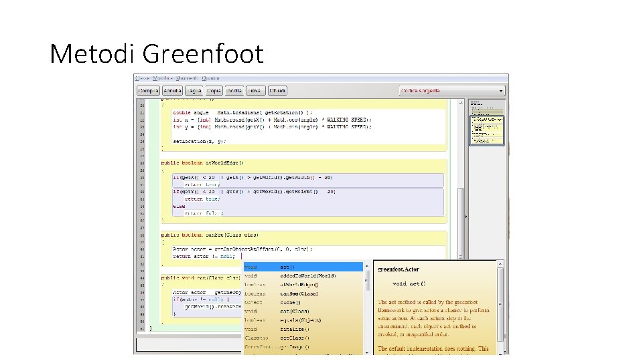This screenshot has width=643, height=361.
Task: Click the 'return actor != null;' line
Action: click(204, 256)
